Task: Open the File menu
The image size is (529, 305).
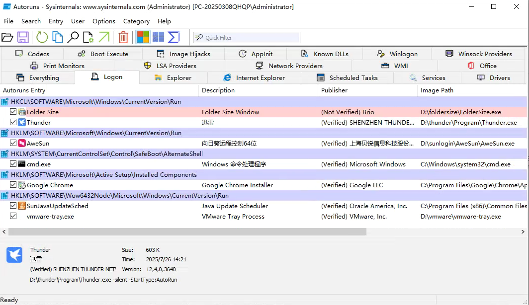Action: pyautogui.click(x=9, y=21)
